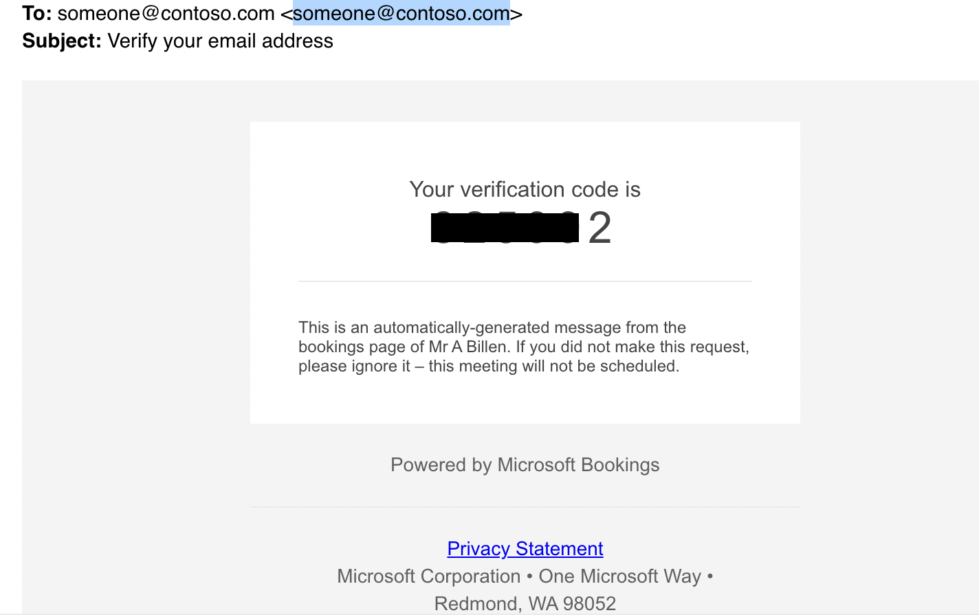The width and height of the screenshot is (979, 615).
Task: Click the Your verification code is heading
Action: (525, 189)
